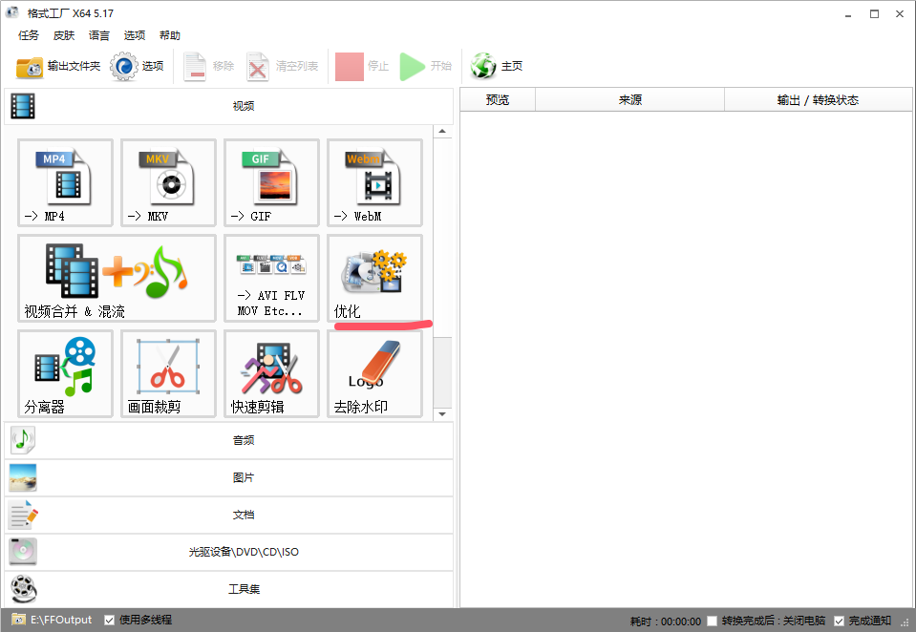Click the 输出文件夹 toolbar button

58,67
